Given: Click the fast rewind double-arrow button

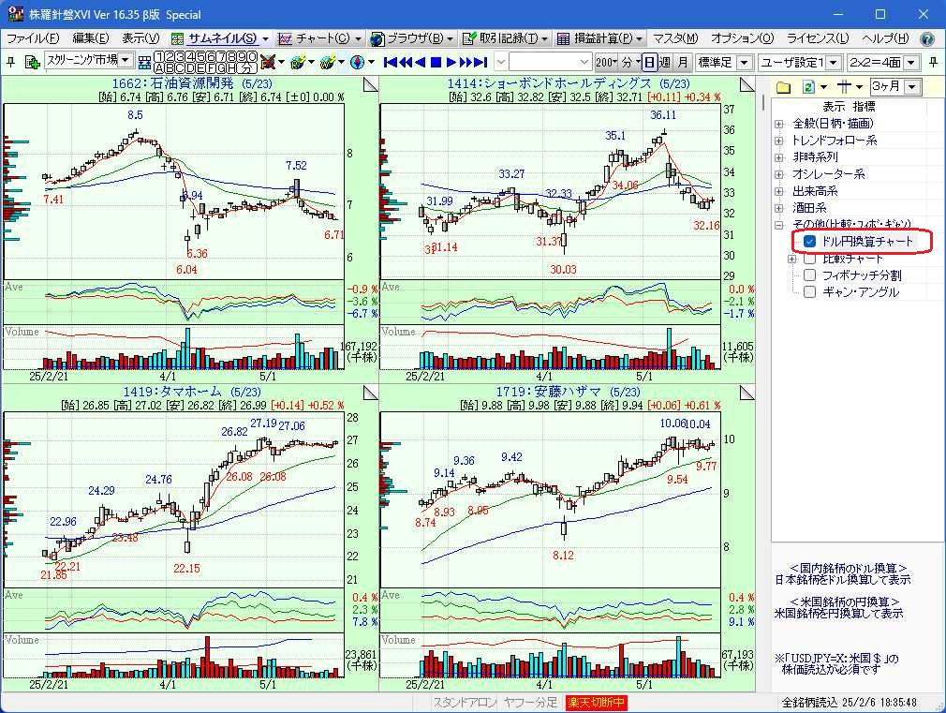Looking at the screenshot, I should pos(406,62).
